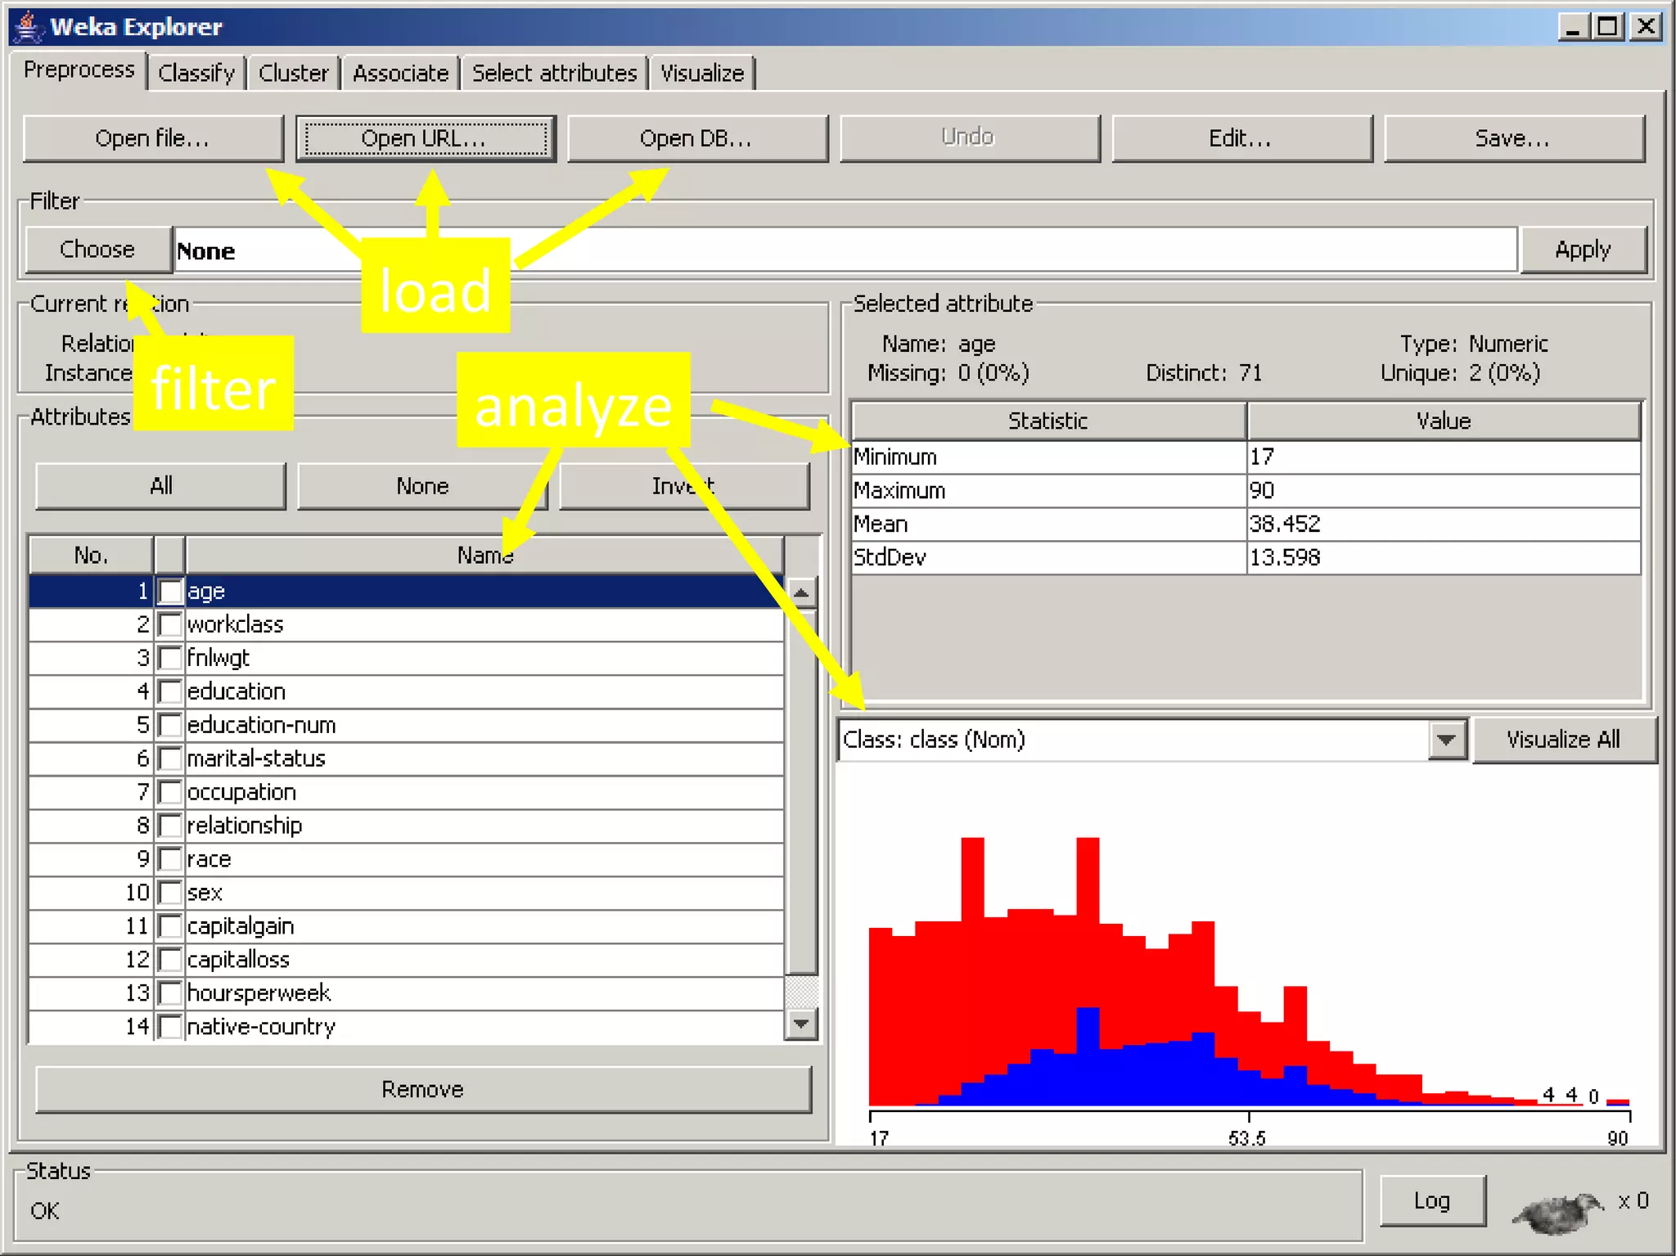This screenshot has height=1256, width=1676.
Task: Tick the education attribute checkbox
Action: pos(170,691)
